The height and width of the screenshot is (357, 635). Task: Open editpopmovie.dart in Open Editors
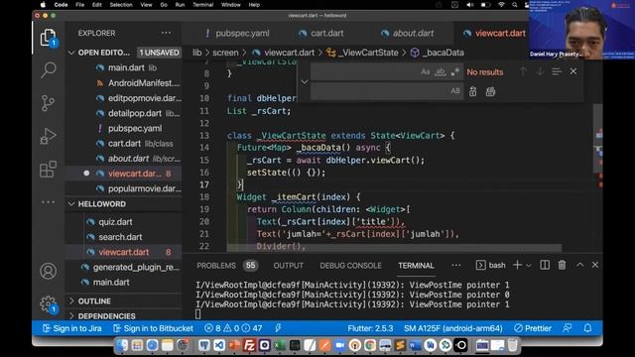click(139, 98)
